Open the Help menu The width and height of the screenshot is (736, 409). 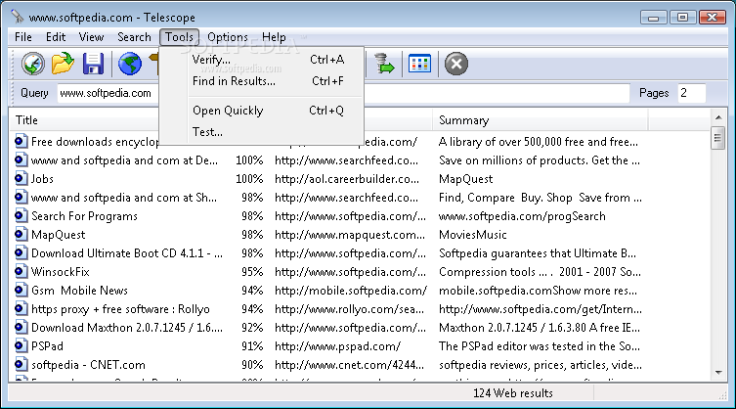click(274, 36)
